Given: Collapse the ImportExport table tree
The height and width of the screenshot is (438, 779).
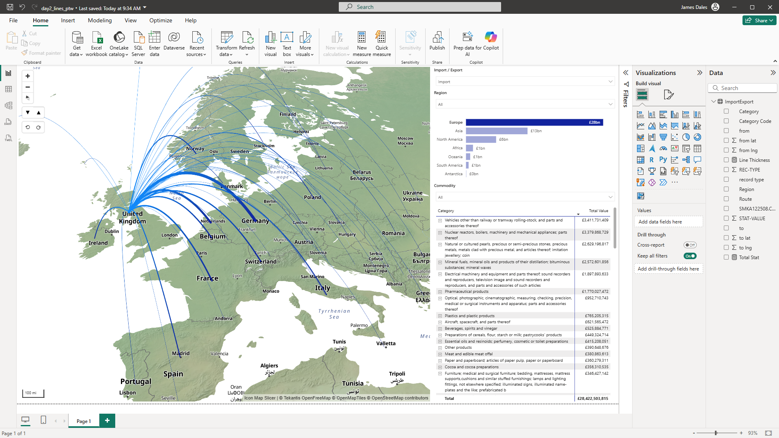Looking at the screenshot, I should 713,101.
